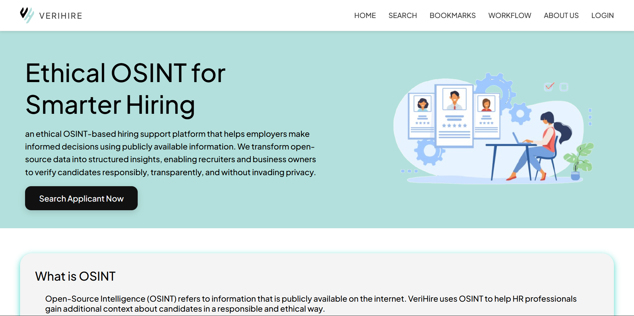Open the ABOUT US page
634x316 pixels.
561,16
